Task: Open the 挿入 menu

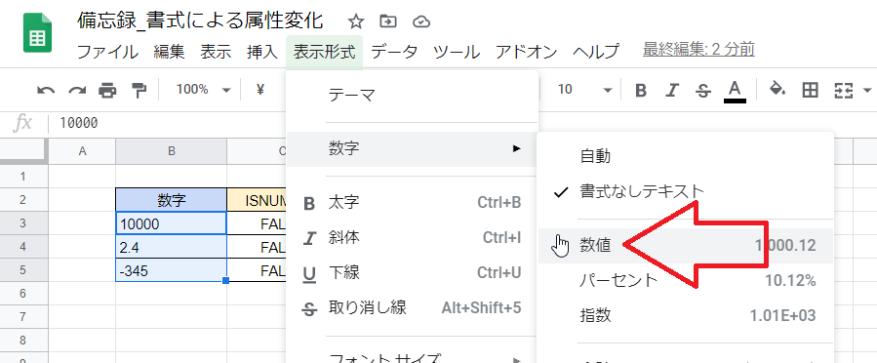Action: [261, 52]
